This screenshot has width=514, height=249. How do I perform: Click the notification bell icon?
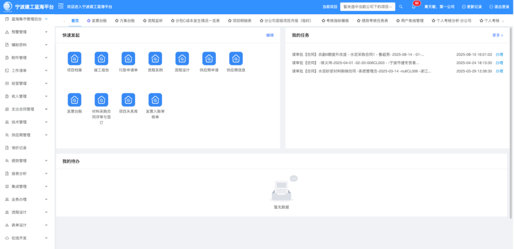pos(414,7)
